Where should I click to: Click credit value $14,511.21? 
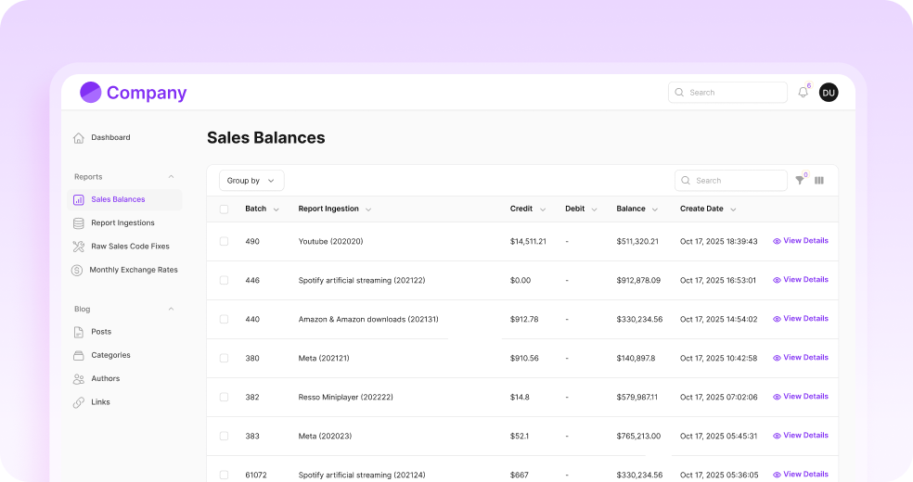(528, 241)
